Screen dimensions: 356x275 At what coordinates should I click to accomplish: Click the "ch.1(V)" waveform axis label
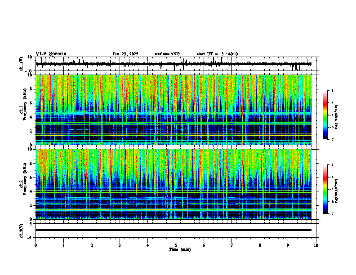tap(21, 64)
